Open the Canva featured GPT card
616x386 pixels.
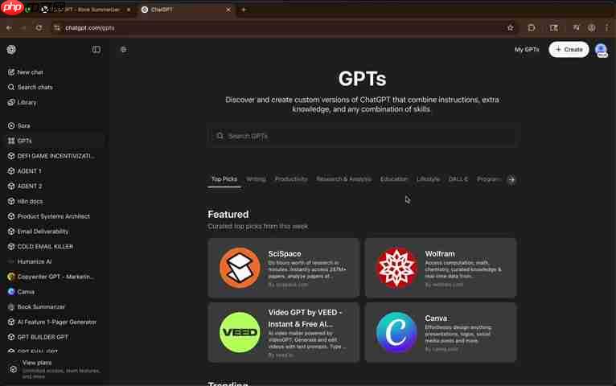[x=441, y=332]
